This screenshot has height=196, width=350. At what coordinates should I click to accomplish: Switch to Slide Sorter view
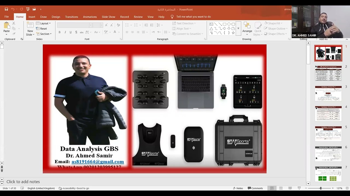pos(281,188)
